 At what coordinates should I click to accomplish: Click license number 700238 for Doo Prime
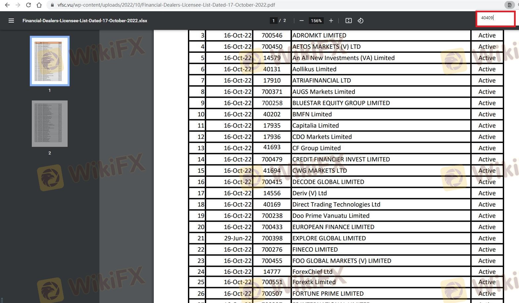(272, 216)
